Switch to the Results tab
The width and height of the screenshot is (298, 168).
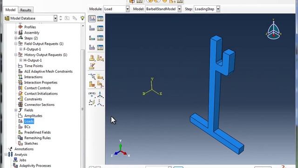click(x=26, y=10)
